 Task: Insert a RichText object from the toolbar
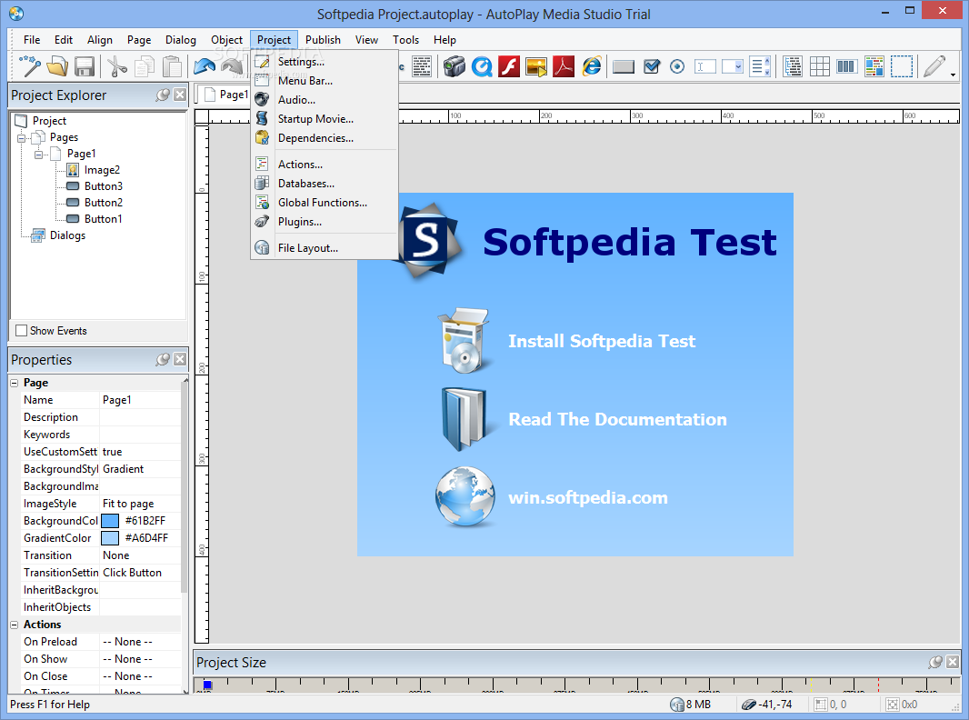(x=874, y=66)
